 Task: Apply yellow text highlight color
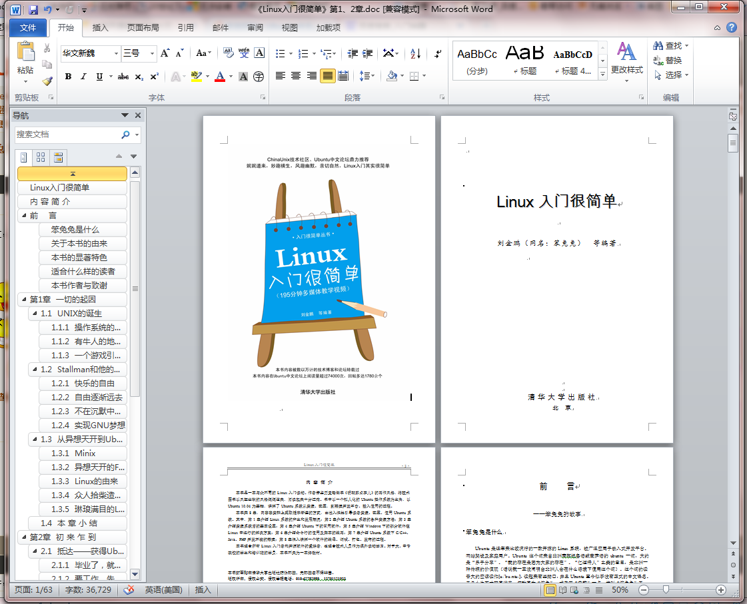tap(197, 77)
